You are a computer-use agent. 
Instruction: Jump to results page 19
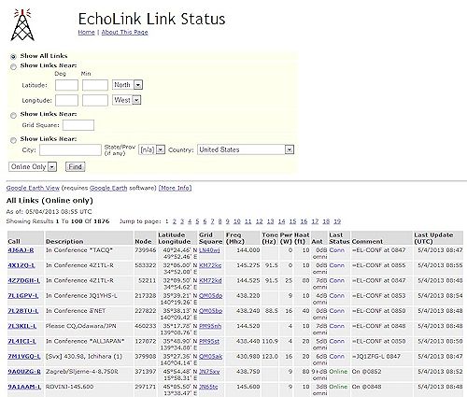click(x=337, y=221)
